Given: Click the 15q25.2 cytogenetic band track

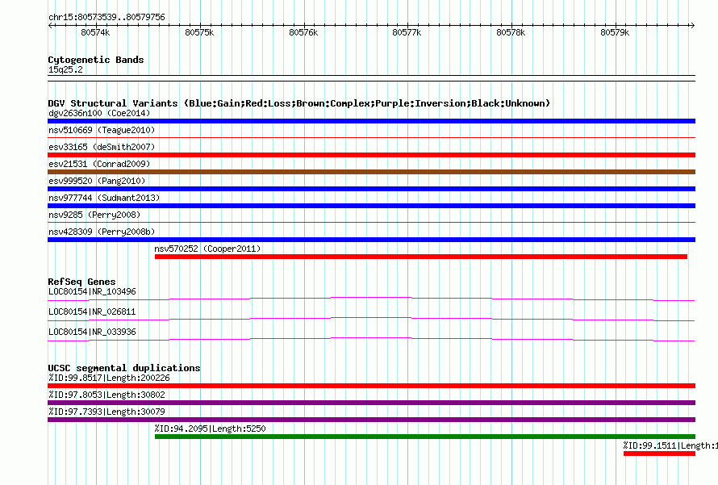Looking at the screenshot, I should click(371, 78).
